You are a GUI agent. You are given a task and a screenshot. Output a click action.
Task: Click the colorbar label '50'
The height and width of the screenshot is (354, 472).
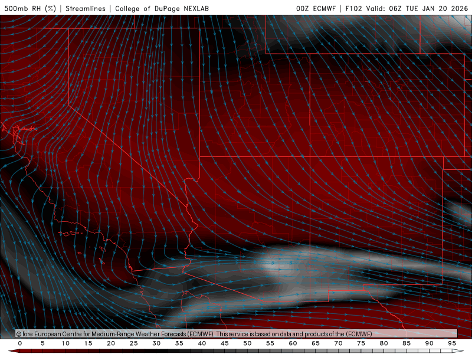247,343
